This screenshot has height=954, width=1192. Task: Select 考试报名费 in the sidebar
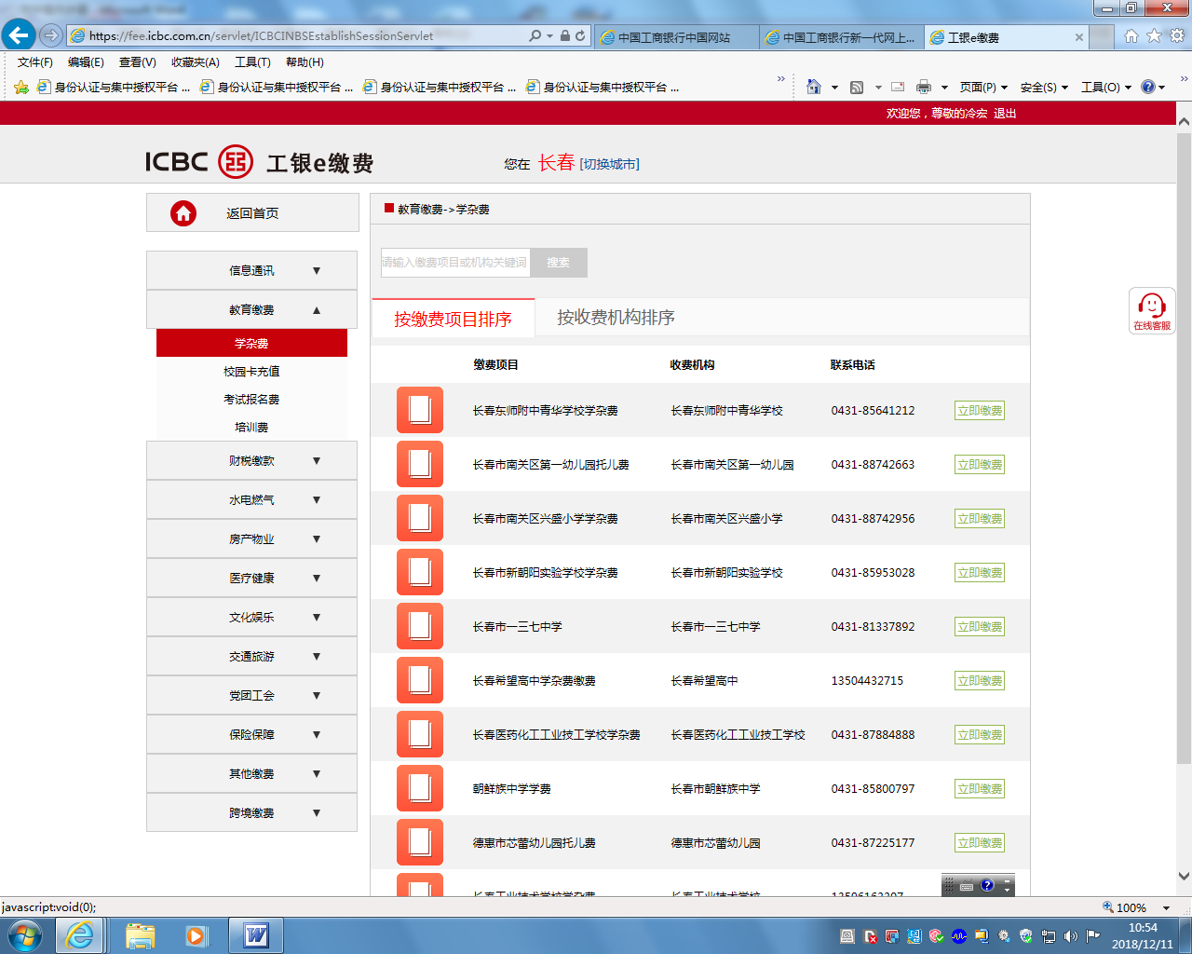[x=251, y=399]
